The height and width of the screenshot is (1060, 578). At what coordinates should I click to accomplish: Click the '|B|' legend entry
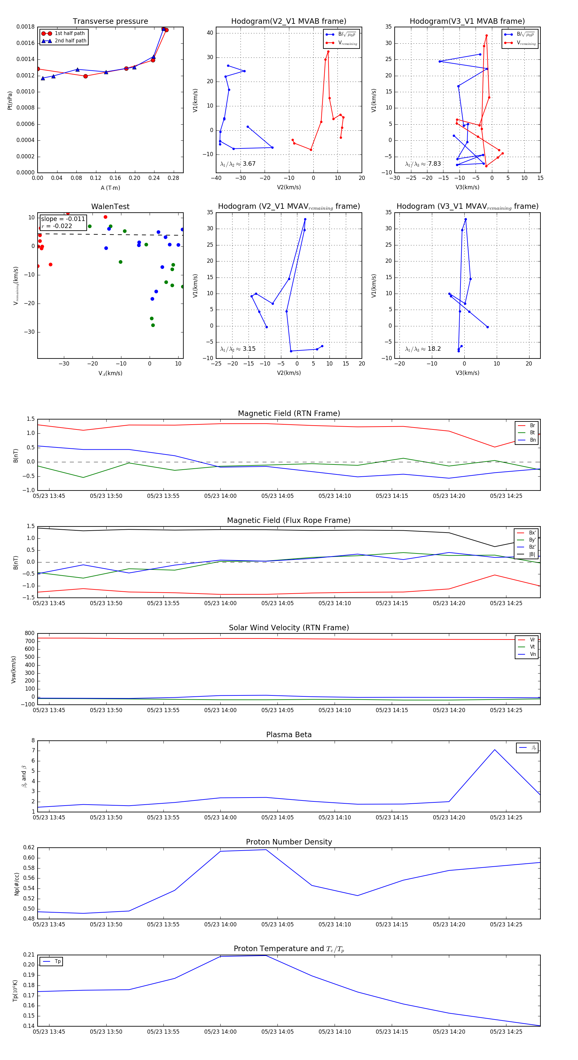[x=526, y=554]
